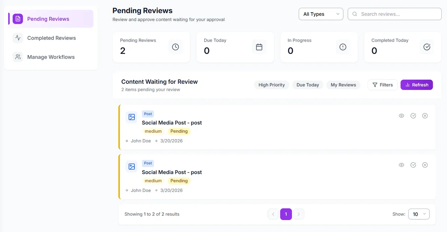Click the next page chevron
This screenshot has height=232, width=447.
pyautogui.click(x=299, y=214)
